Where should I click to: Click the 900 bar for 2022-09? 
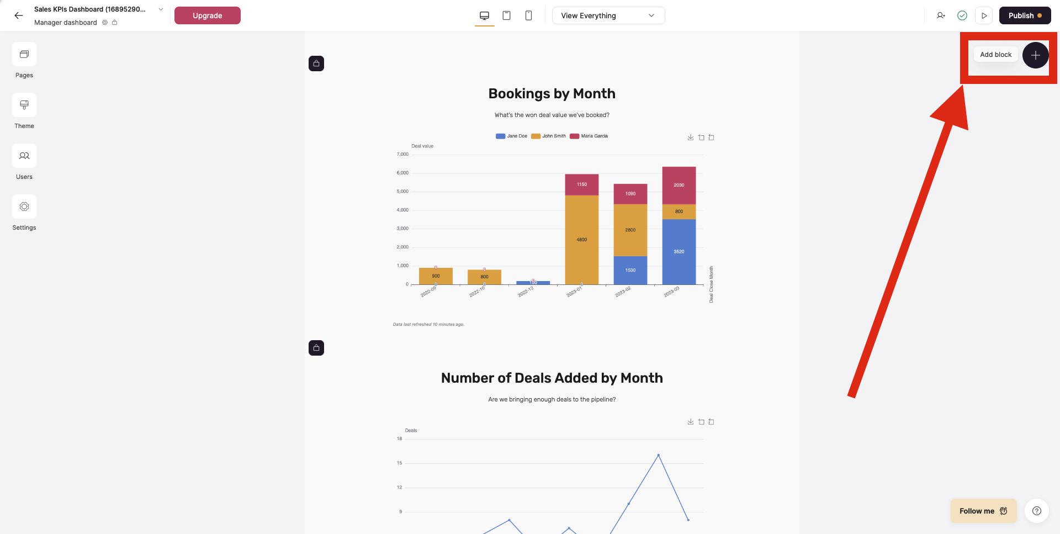[436, 276]
